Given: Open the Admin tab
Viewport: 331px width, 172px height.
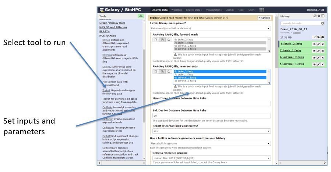Looking at the screenshot, I should click(x=230, y=10).
